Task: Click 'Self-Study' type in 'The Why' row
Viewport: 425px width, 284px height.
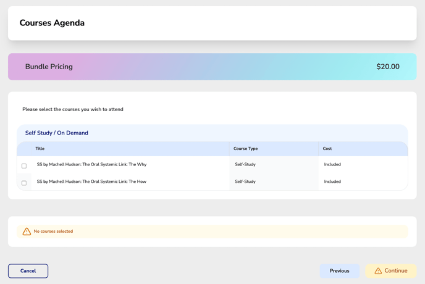Action: tap(245, 164)
